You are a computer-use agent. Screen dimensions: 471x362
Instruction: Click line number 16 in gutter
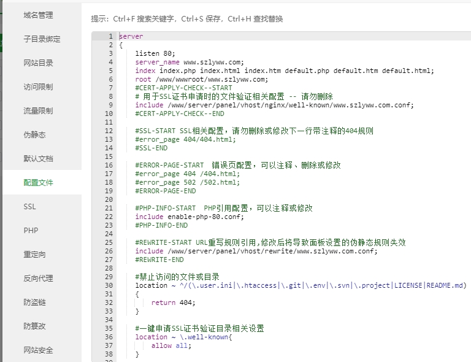109,165
